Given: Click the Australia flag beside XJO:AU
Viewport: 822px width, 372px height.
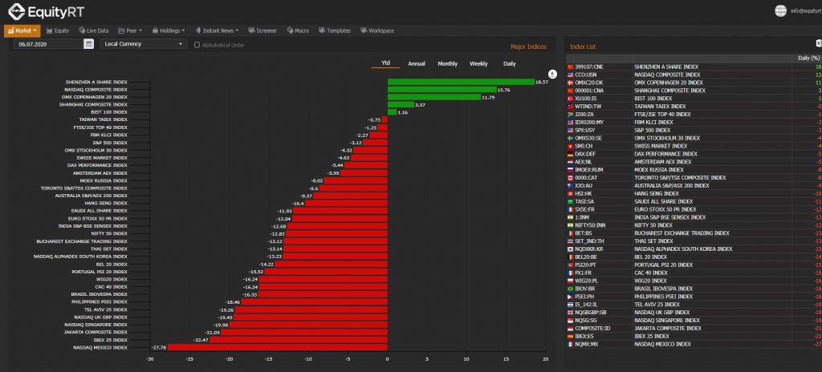Looking at the screenshot, I should [x=571, y=185].
